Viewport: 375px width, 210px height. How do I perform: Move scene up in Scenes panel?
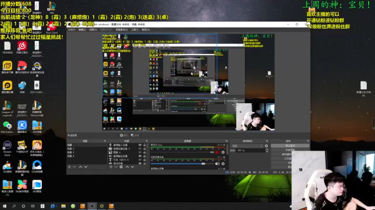[x=81, y=167]
